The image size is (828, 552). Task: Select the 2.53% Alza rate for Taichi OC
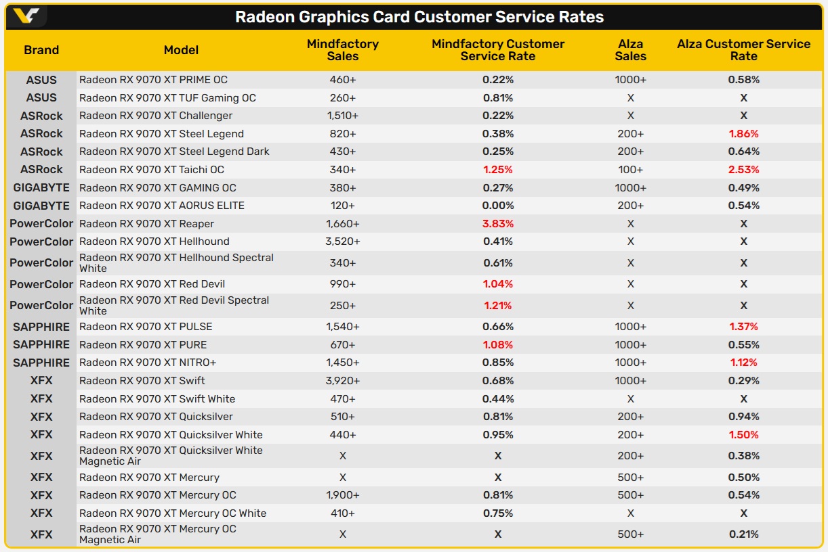pos(743,170)
